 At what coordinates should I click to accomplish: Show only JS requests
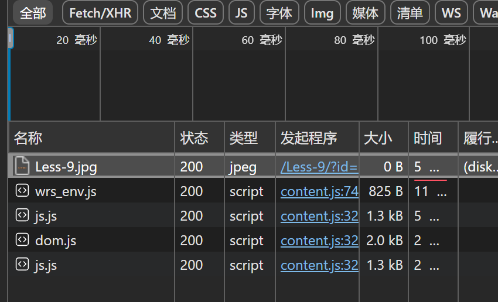coord(241,13)
